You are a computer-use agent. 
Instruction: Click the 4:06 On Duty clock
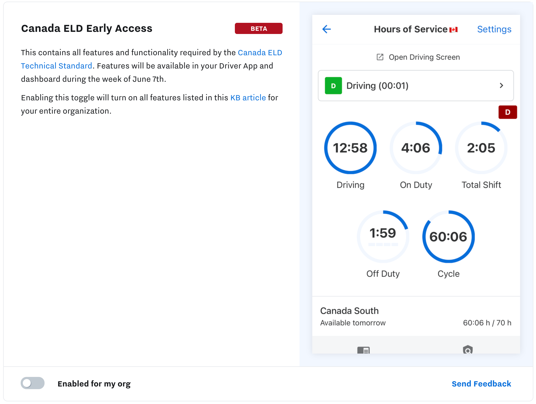(416, 148)
